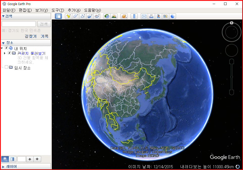Open the Record a Tour tool
The height and width of the screenshot is (170, 243).
(97, 16)
